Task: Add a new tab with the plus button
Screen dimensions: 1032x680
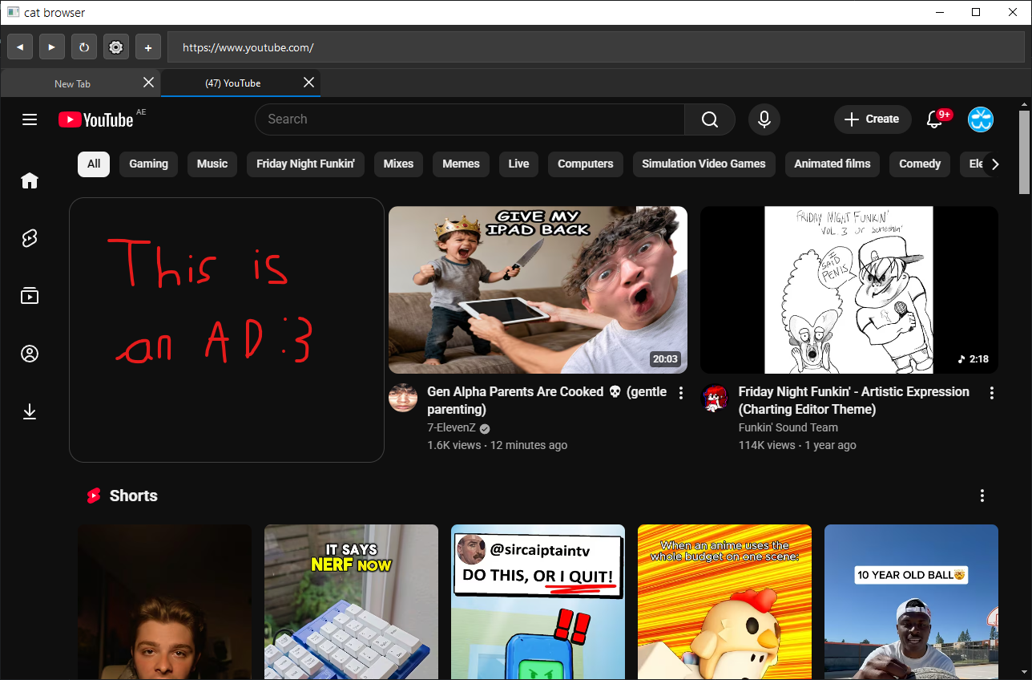Action: [x=148, y=47]
